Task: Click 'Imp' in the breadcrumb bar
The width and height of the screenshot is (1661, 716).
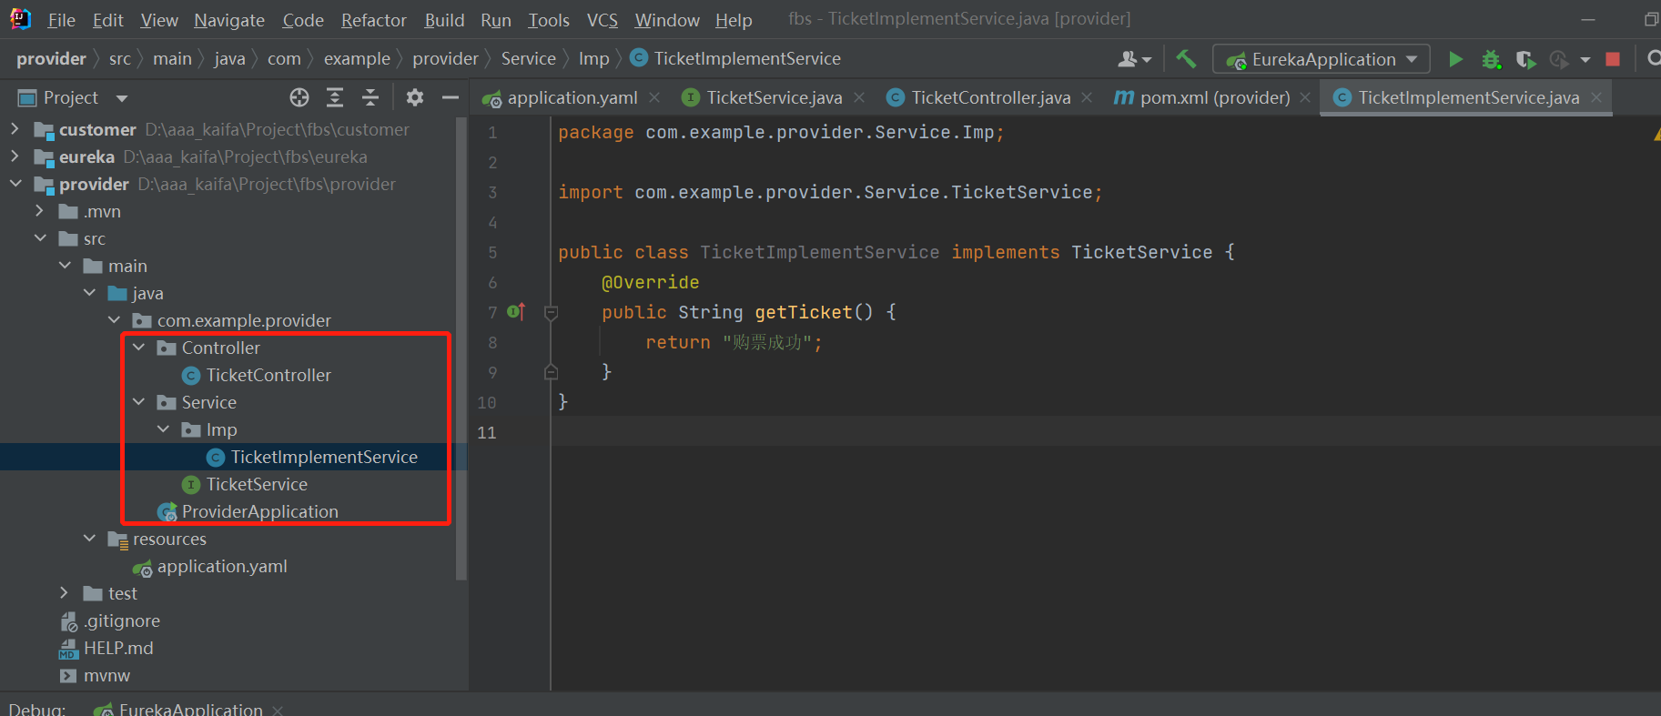Action: [593, 59]
